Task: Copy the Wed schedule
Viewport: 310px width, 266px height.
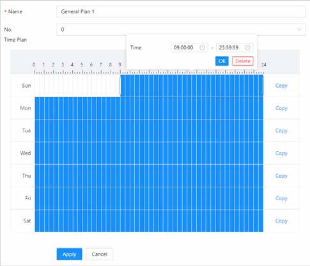Action: click(281, 153)
